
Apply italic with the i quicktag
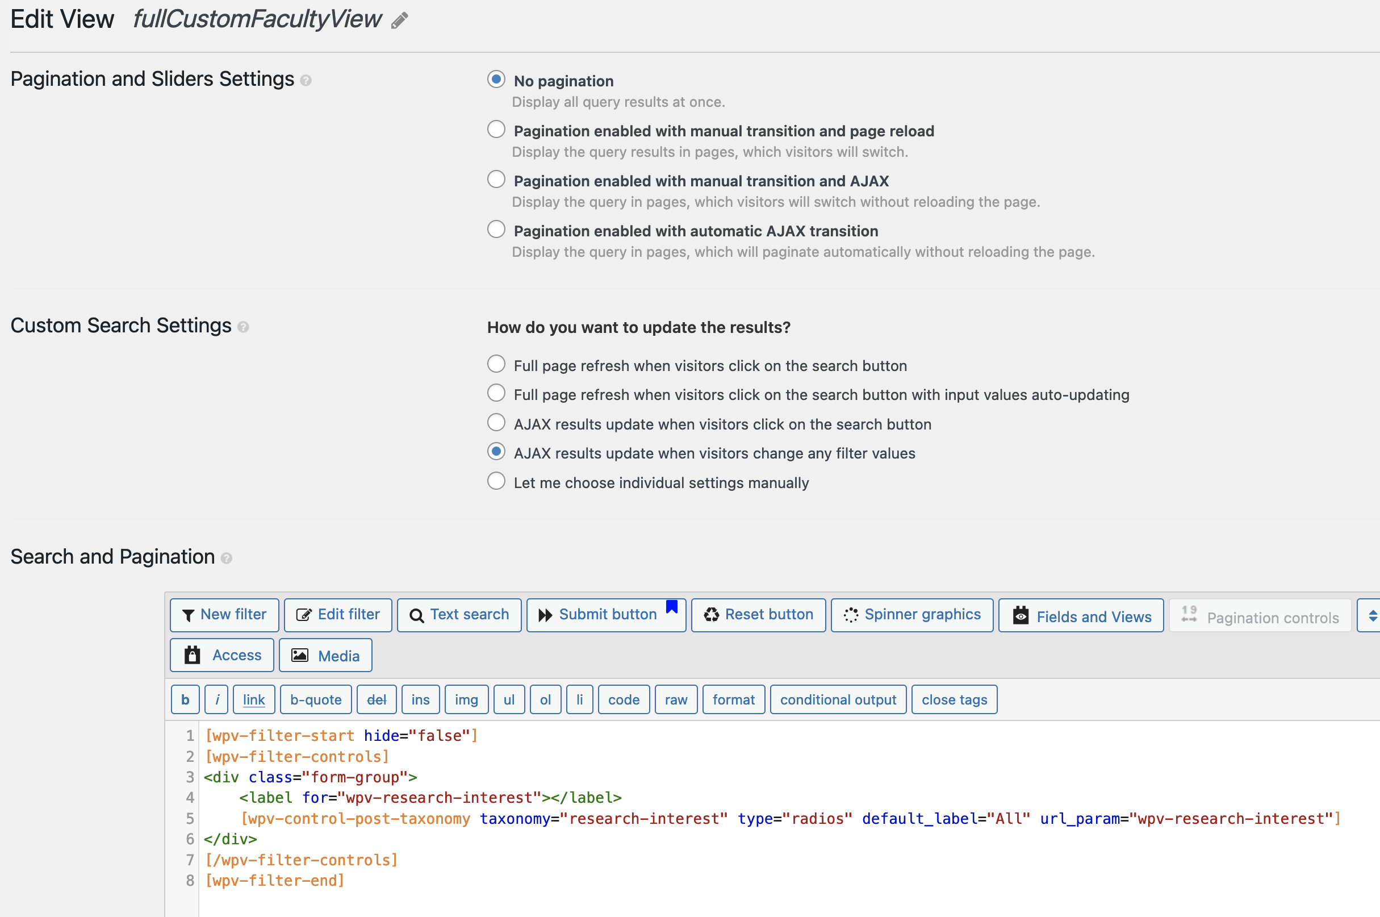click(217, 699)
